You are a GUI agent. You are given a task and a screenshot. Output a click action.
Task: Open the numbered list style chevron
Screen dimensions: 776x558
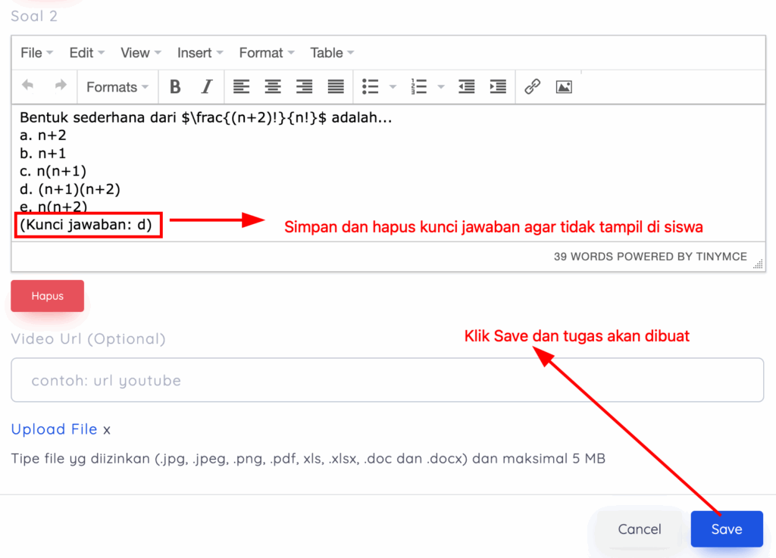(440, 86)
